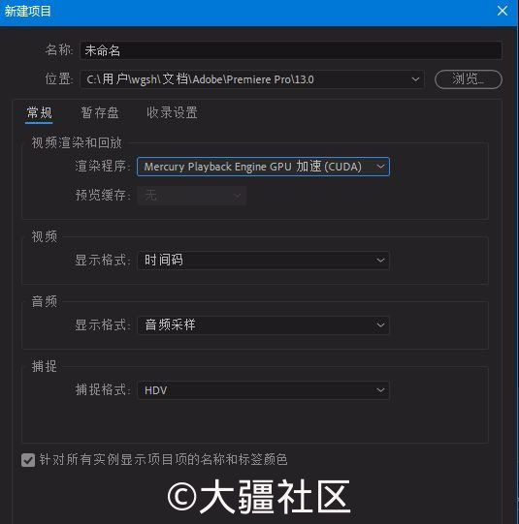Image resolution: width=519 pixels, height=524 pixels.
Task: Uncheck the 针对所有实例显示项目项 checkbox
Action: pos(28,460)
